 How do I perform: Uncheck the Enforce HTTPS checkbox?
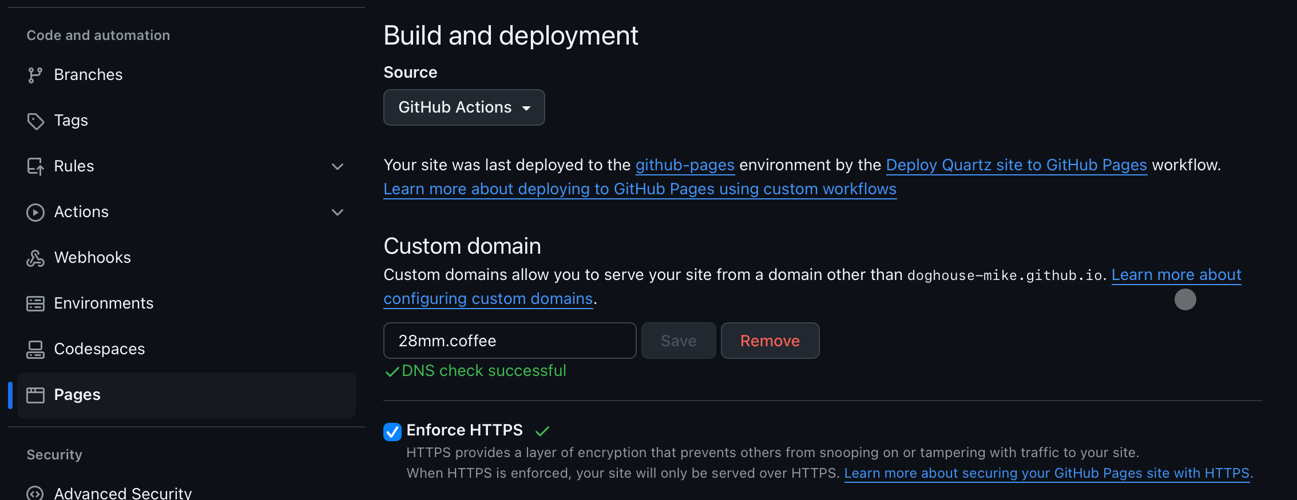pyautogui.click(x=392, y=431)
